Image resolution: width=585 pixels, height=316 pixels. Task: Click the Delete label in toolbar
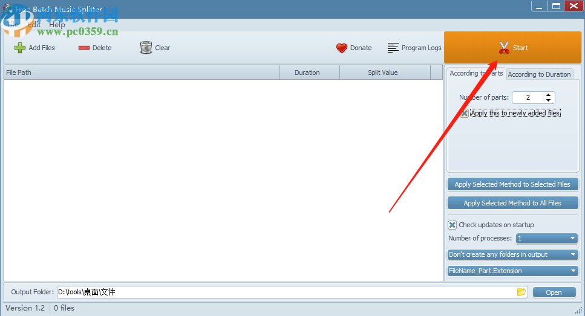click(x=102, y=48)
